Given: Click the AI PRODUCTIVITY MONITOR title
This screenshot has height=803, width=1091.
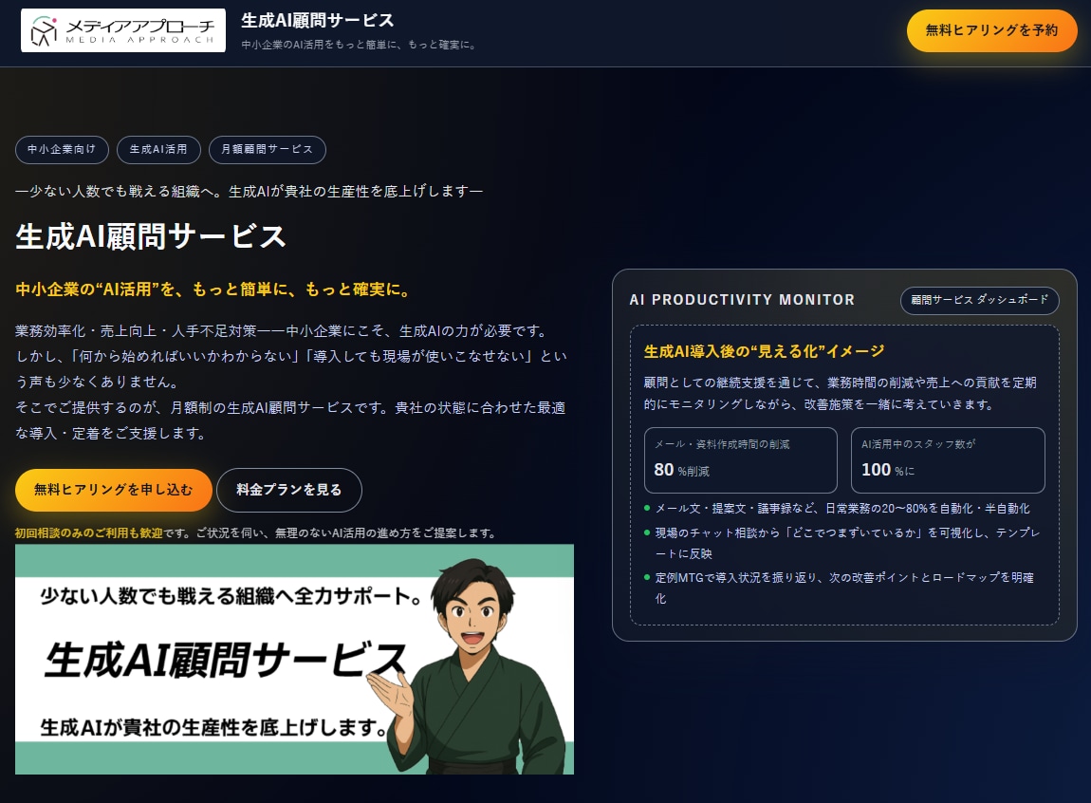Looking at the screenshot, I should (742, 300).
